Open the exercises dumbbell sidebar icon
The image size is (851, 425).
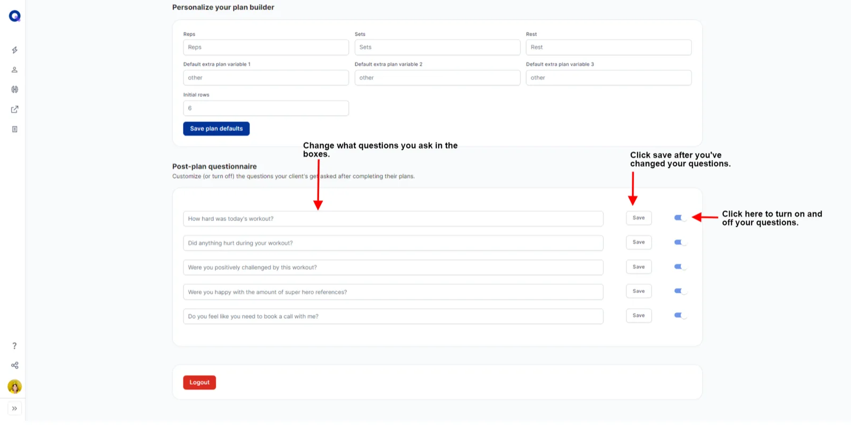coord(15,89)
